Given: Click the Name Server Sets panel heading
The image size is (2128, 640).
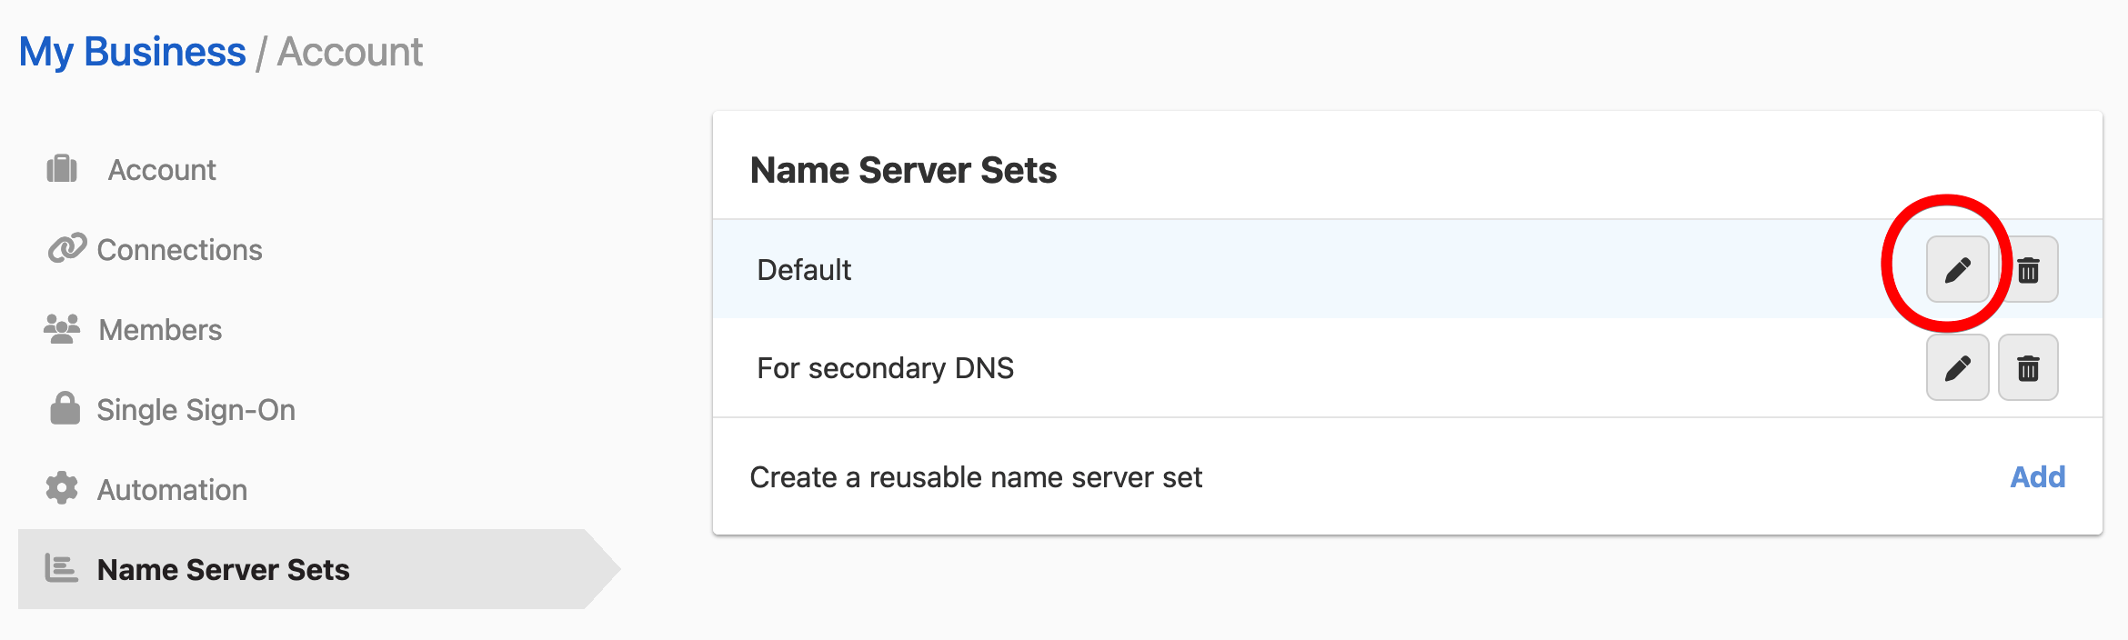Looking at the screenshot, I should [x=903, y=170].
